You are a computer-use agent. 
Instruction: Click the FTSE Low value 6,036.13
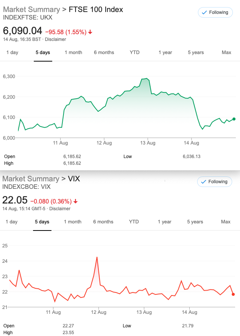192,157
